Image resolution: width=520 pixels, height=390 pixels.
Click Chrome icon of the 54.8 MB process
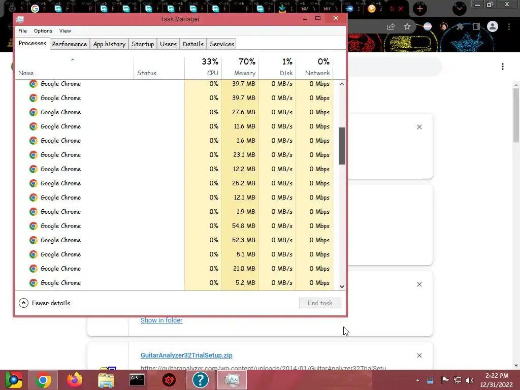[x=33, y=226]
